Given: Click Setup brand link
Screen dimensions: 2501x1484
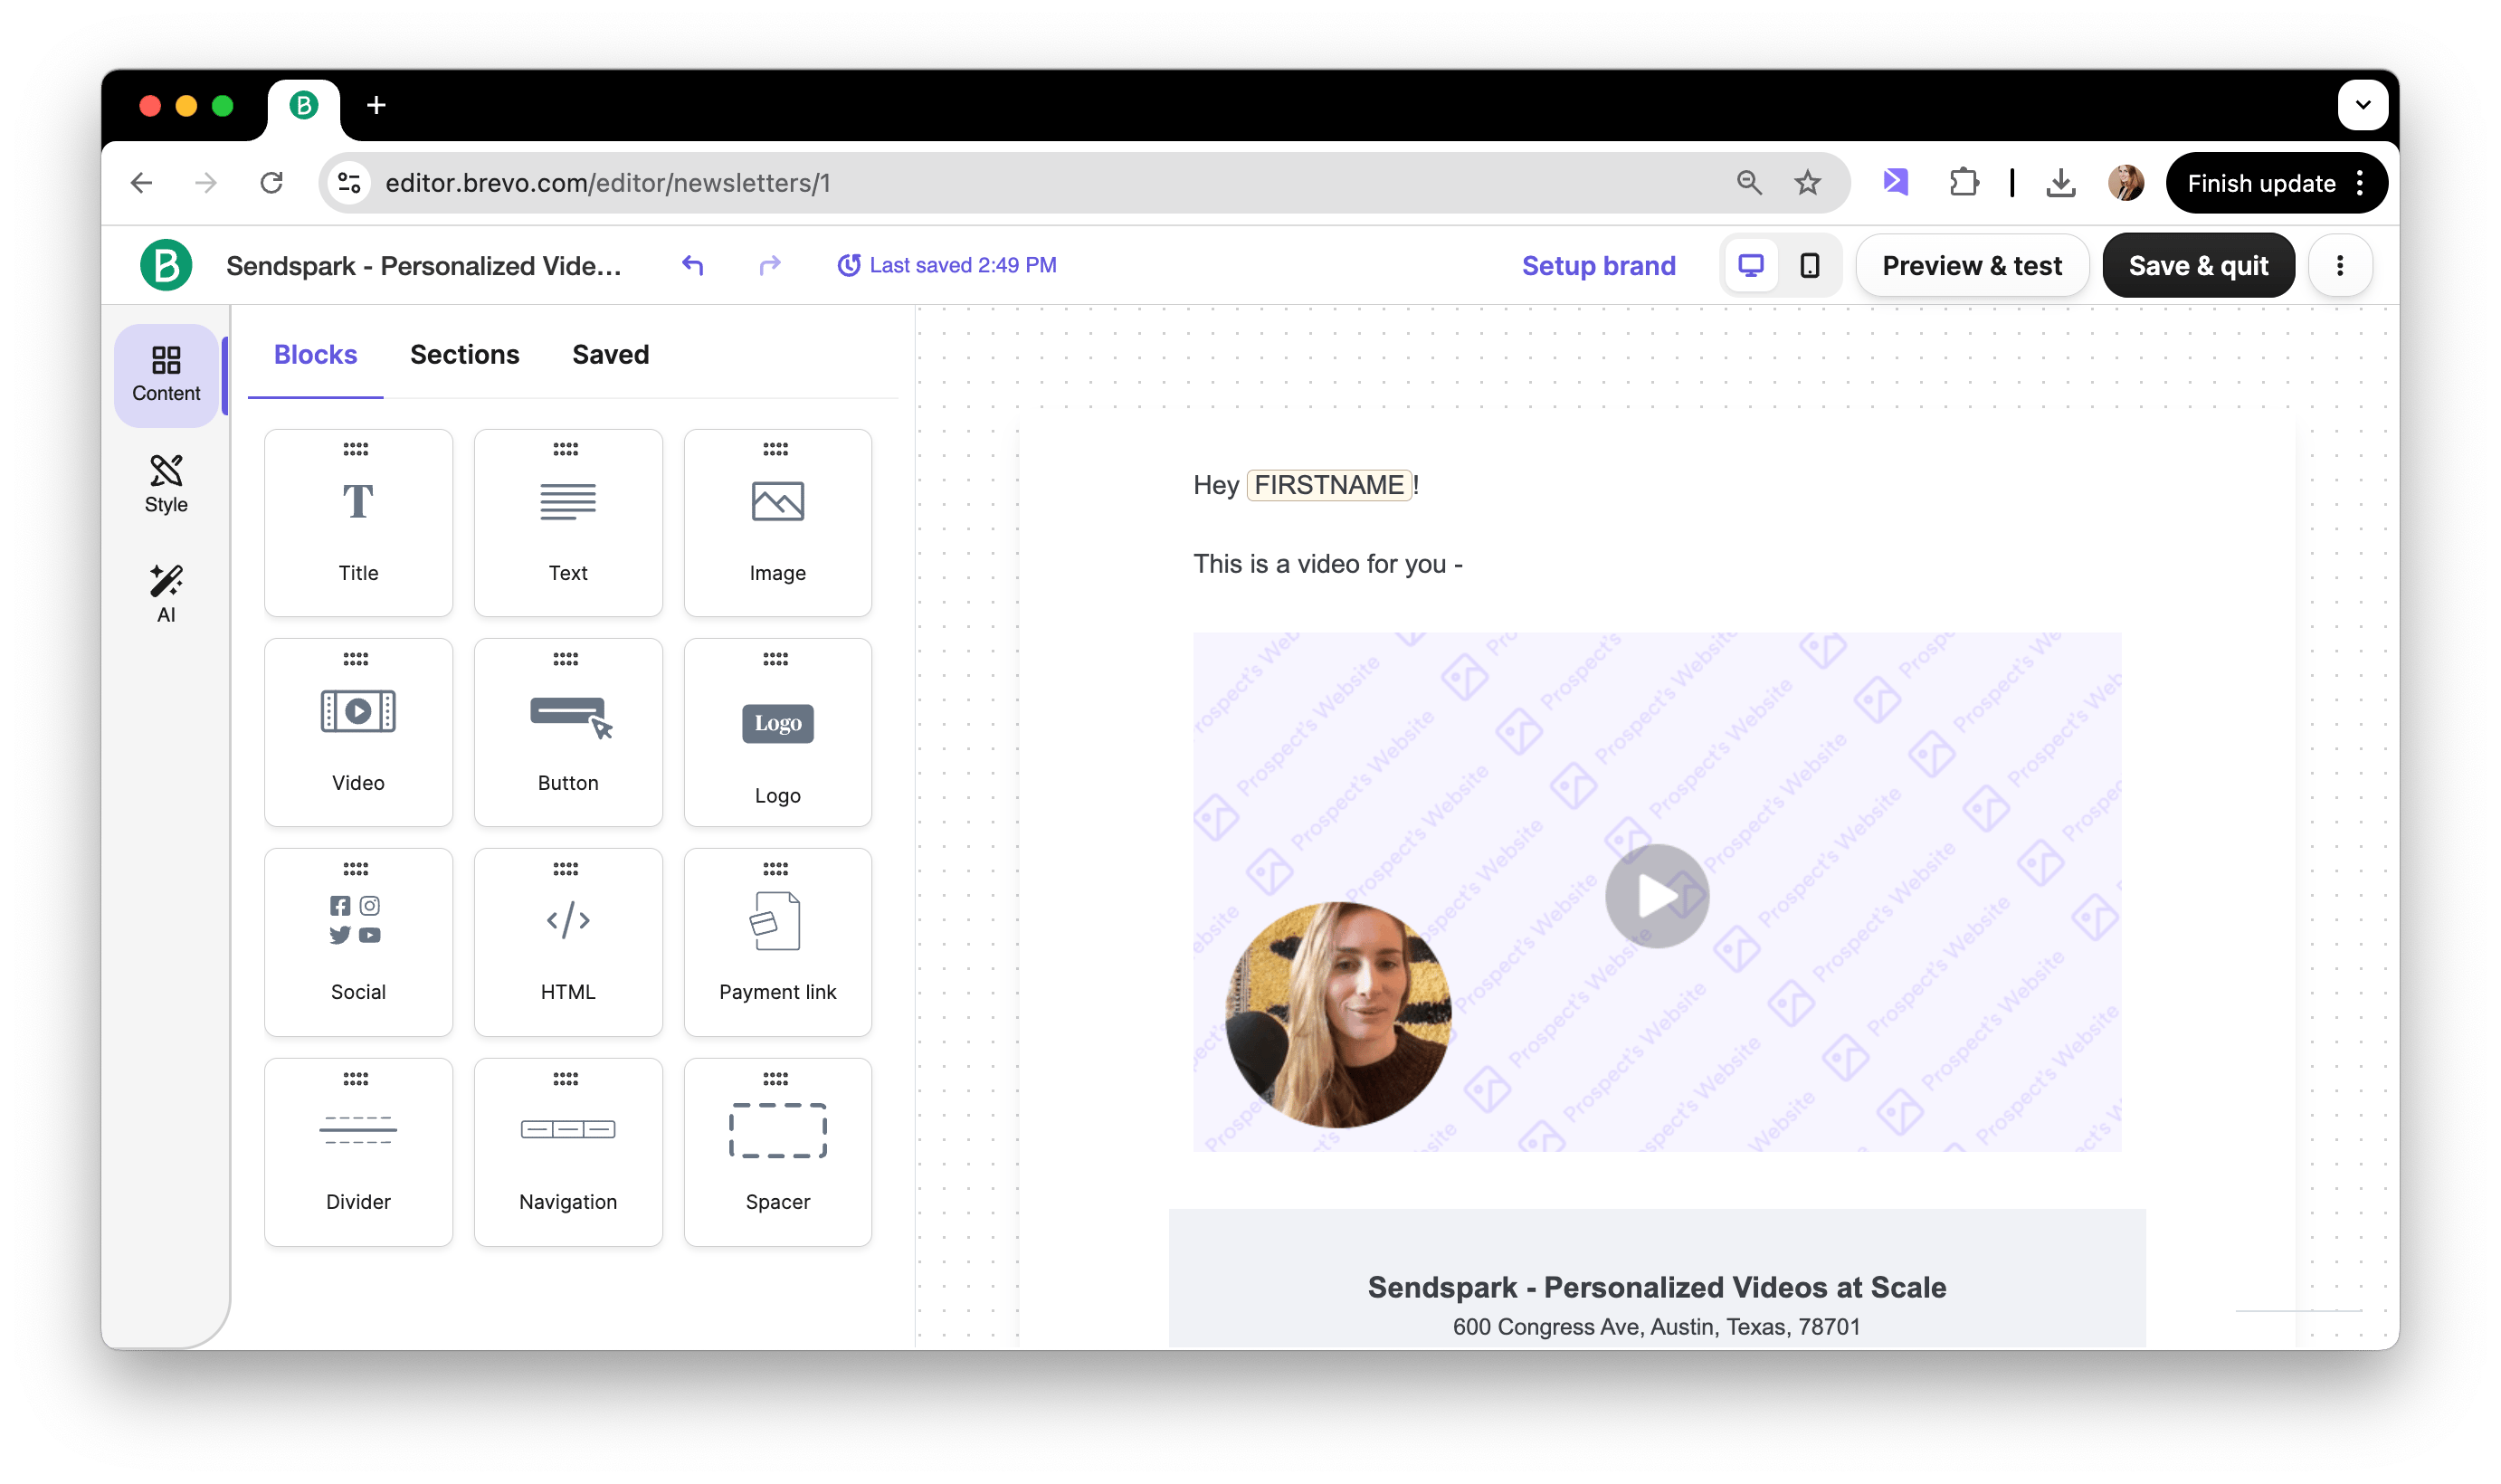Looking at the screenshot, I should 1598,266.
